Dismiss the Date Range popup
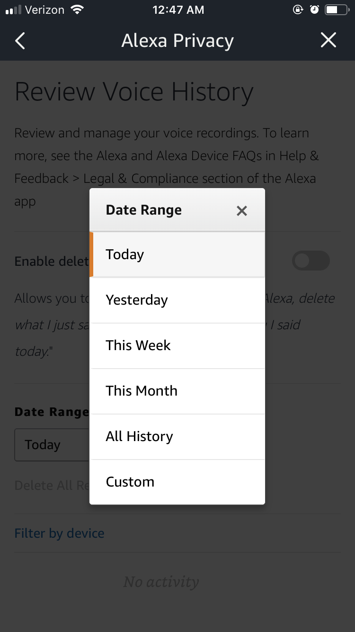Image resolution: width=355 pixels, height=632 pixels. click(x=242, y=210)
